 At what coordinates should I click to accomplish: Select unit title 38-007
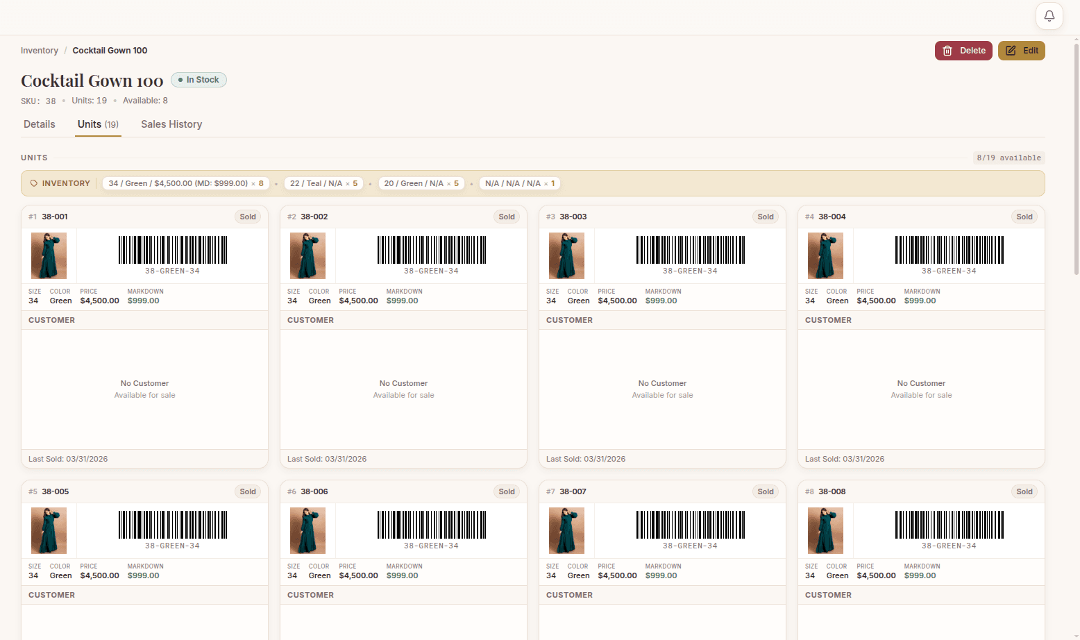[573, 491]
